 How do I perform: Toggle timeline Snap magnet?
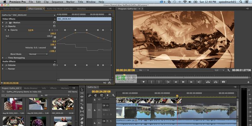tap(95, 95)
